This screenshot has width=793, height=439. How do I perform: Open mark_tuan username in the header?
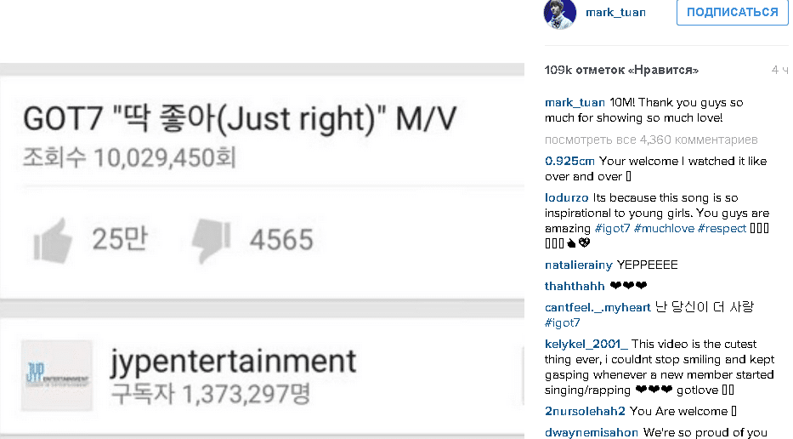coord(615,12)
